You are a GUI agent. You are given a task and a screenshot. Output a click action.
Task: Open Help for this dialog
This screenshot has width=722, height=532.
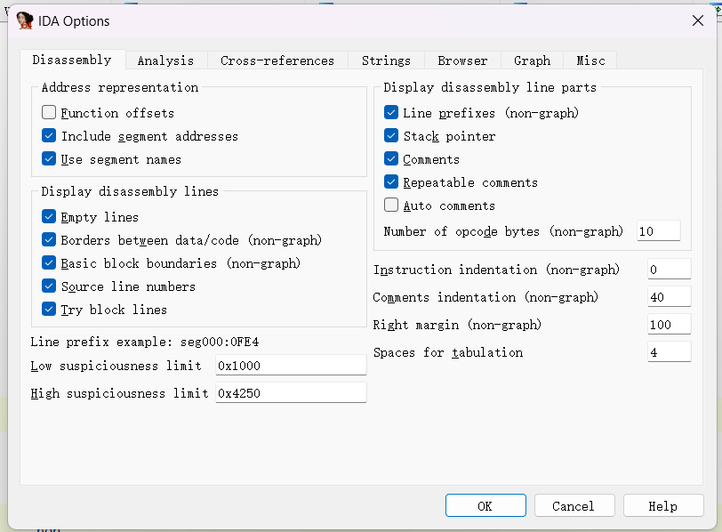[x=662, y=505]
